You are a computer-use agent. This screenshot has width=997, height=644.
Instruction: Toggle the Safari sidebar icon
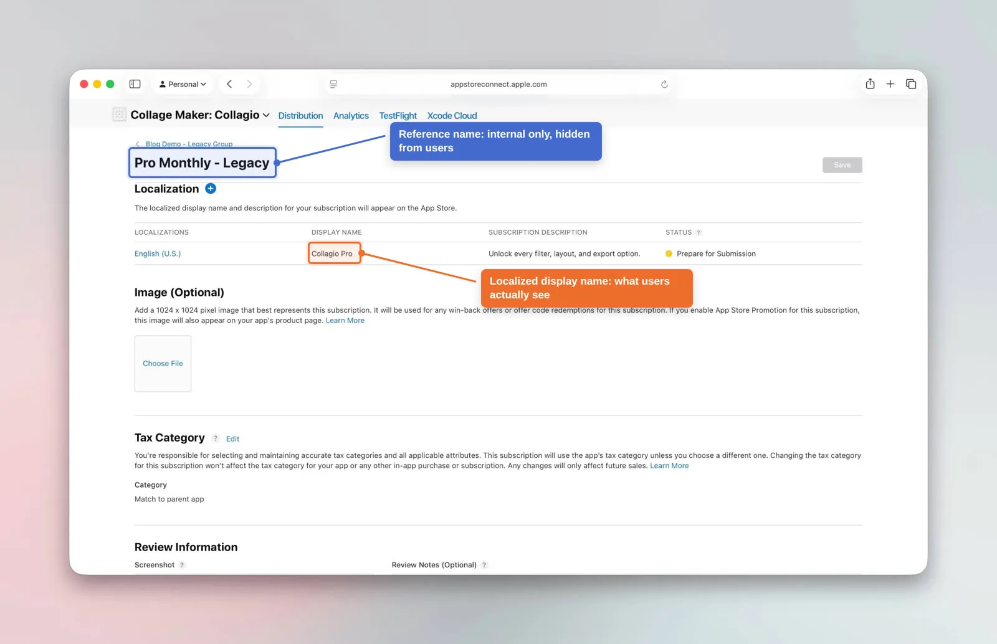135,84
